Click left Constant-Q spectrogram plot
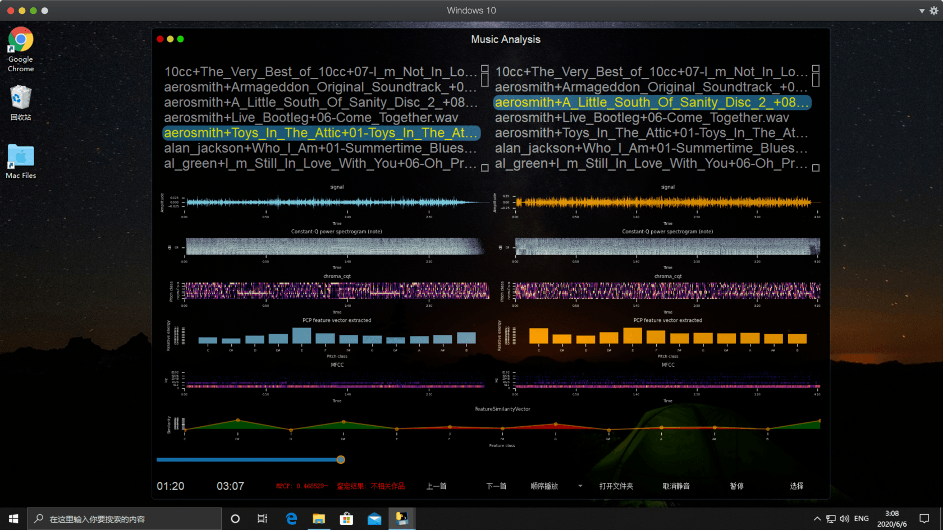 click(x=337, y=247)
